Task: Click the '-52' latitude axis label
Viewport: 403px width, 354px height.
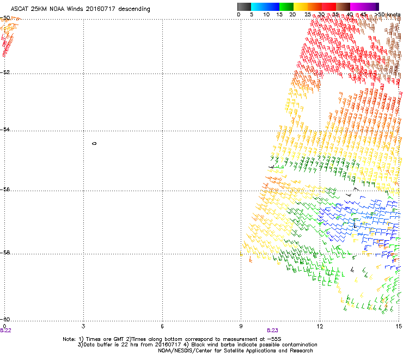Action: 5,72
